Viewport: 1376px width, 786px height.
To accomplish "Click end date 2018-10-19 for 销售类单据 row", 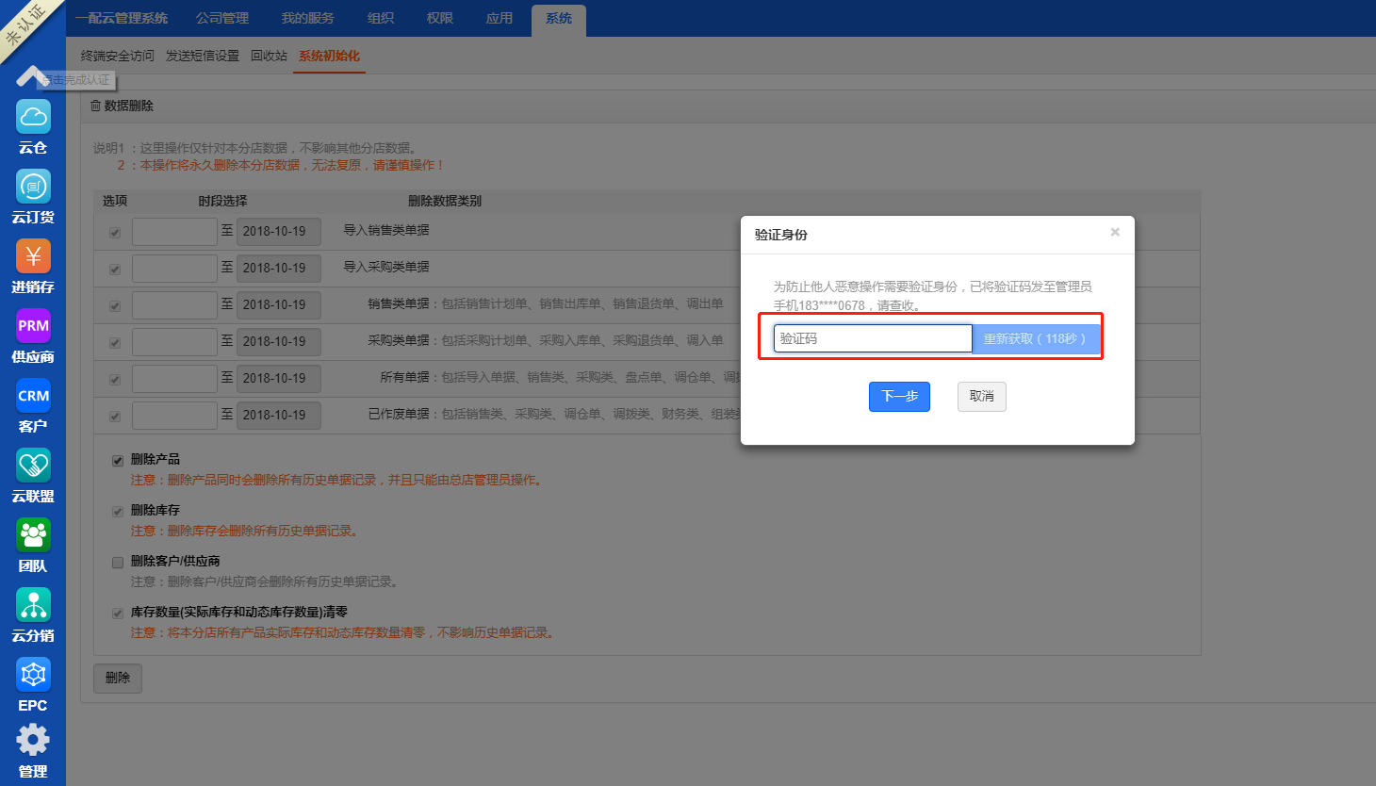I will [x=278, y=305].
